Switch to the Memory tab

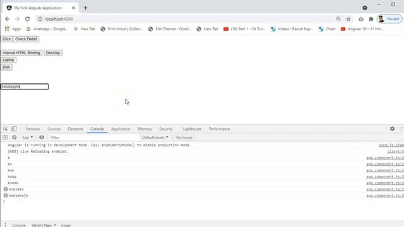point(145,129)
